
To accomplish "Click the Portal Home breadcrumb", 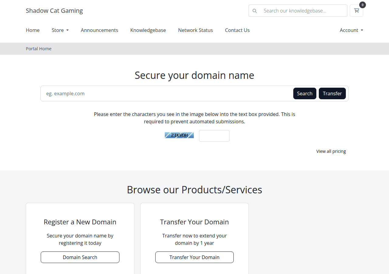I will (39, 49).
